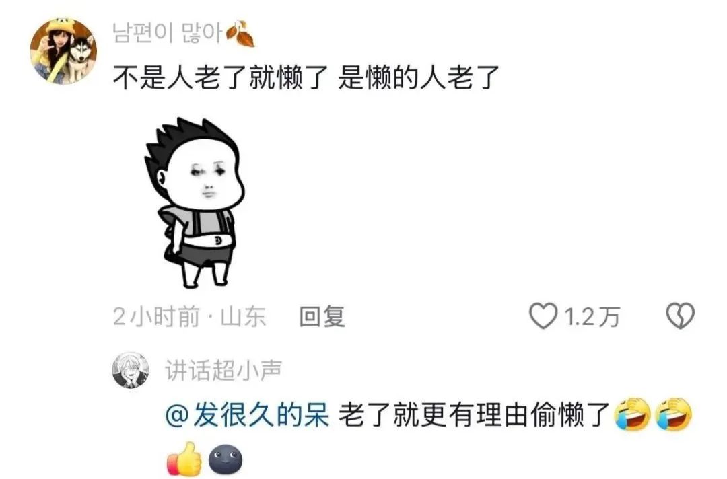Open the 讲话超小声 username link
Image resolution: width=727 pixels, height=479 pixels.
click(x=223, y=371)
